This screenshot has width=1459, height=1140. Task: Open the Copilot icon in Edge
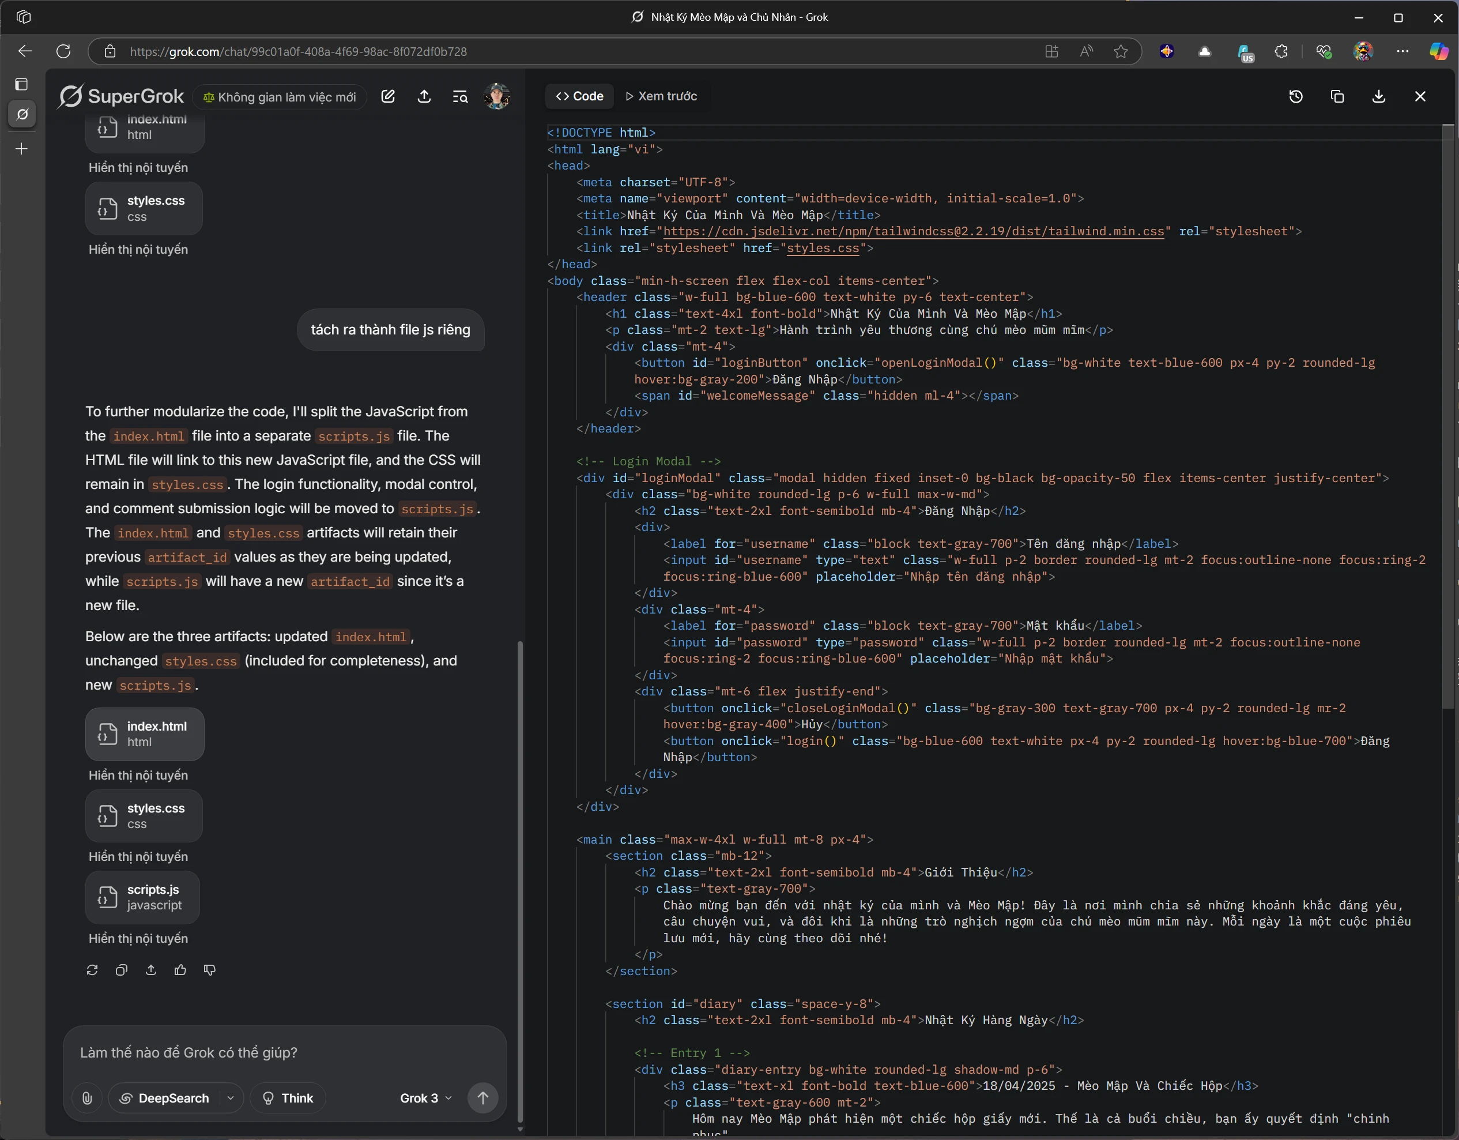click(1438, 51)
